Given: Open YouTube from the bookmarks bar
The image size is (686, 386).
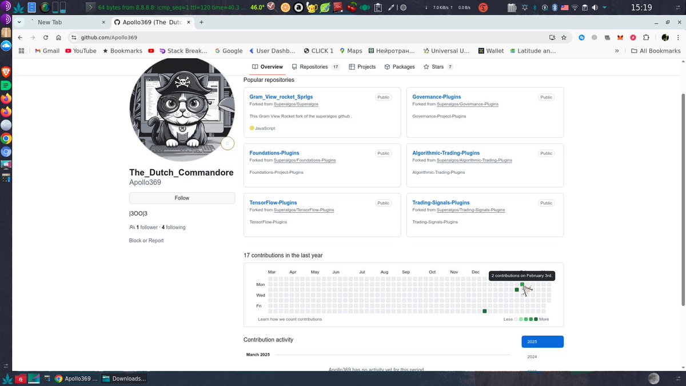Looking at the screenshot, I should (80, 50).
